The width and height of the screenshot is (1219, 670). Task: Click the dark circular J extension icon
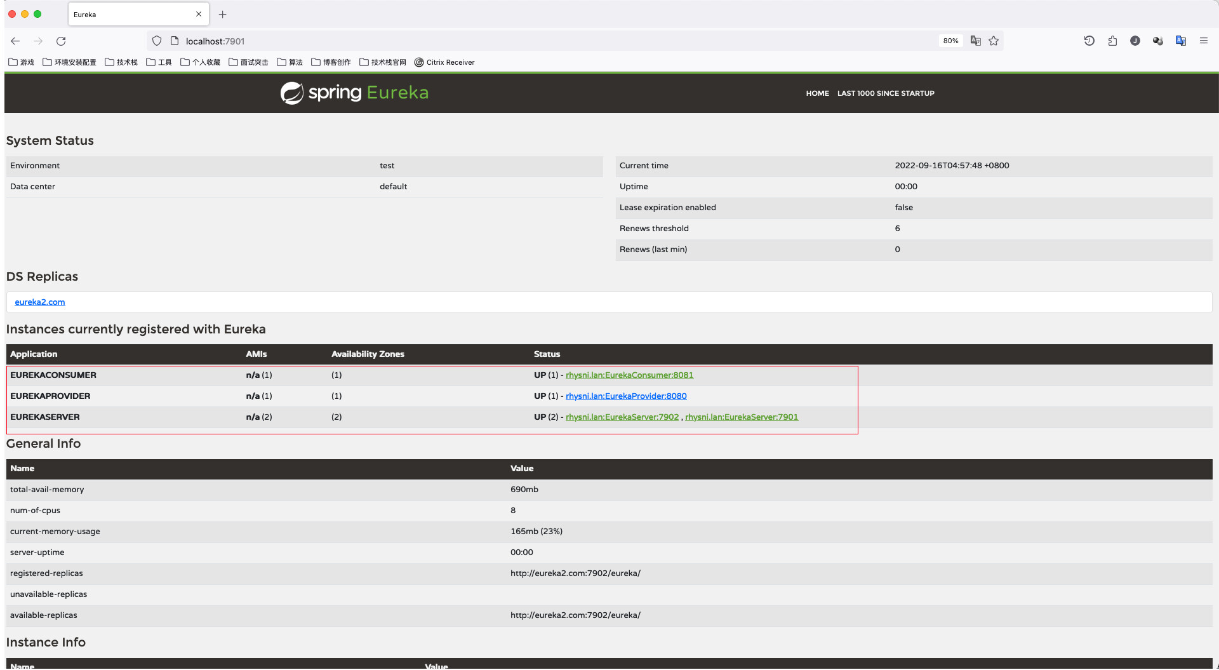tap(1135, 41)
